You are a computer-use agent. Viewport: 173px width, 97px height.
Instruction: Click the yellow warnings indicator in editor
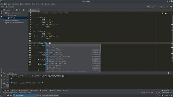coord(163,13)
